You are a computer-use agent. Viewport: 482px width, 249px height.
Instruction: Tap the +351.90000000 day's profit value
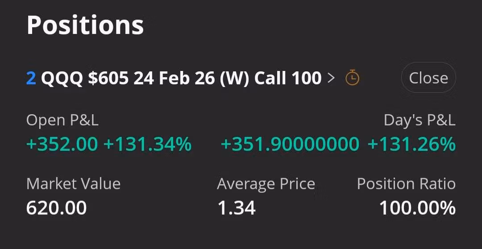pyautogui.click(x=290, y=144)
